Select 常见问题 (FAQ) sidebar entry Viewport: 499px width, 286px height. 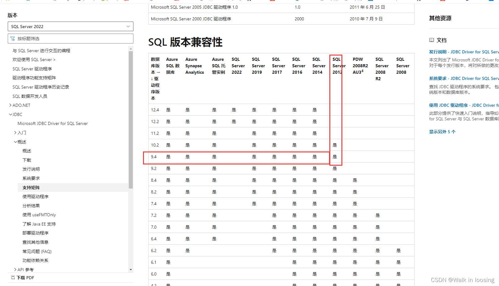(x=37, y=251)
